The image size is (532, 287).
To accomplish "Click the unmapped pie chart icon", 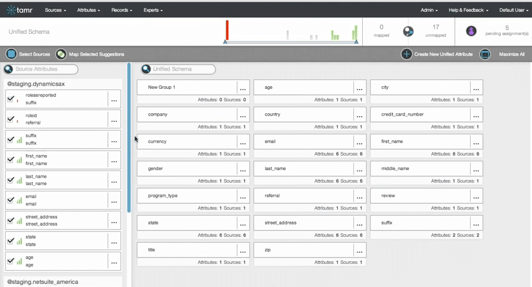I will [x=408, y=31].
